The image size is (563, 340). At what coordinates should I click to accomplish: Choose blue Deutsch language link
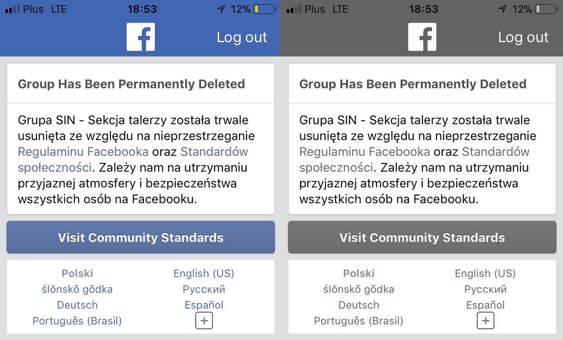pos(77,305)
